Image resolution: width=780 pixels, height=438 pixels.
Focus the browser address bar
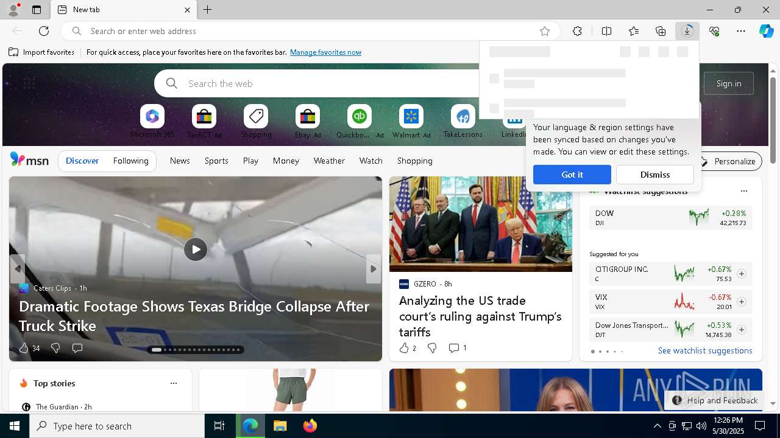(311, 31)
